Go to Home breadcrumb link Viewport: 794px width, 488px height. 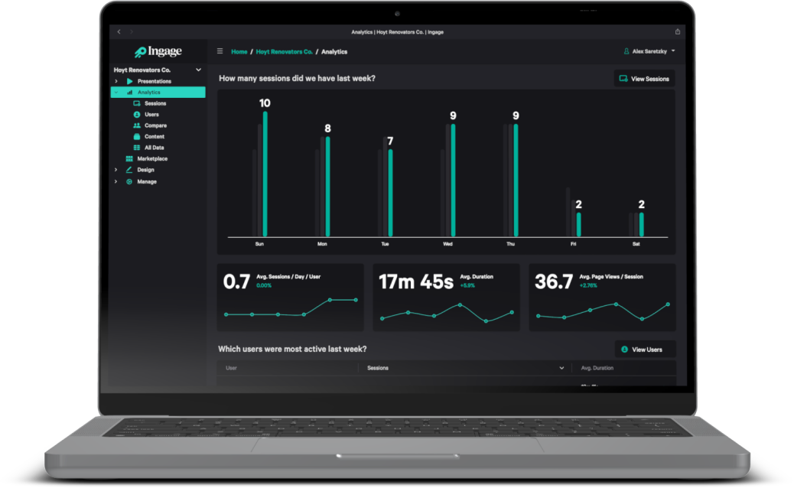pos(239,52)
